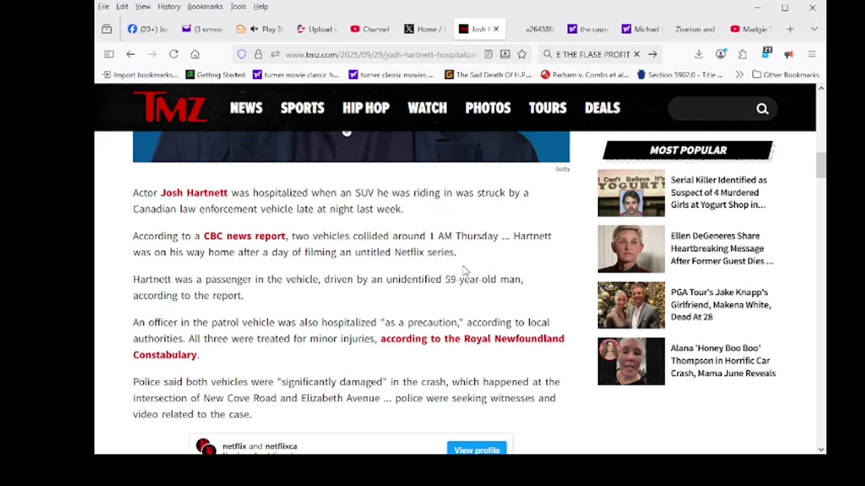Switch to the Michael tab
Screen dimensions: 865x486
tap(641, 29)
